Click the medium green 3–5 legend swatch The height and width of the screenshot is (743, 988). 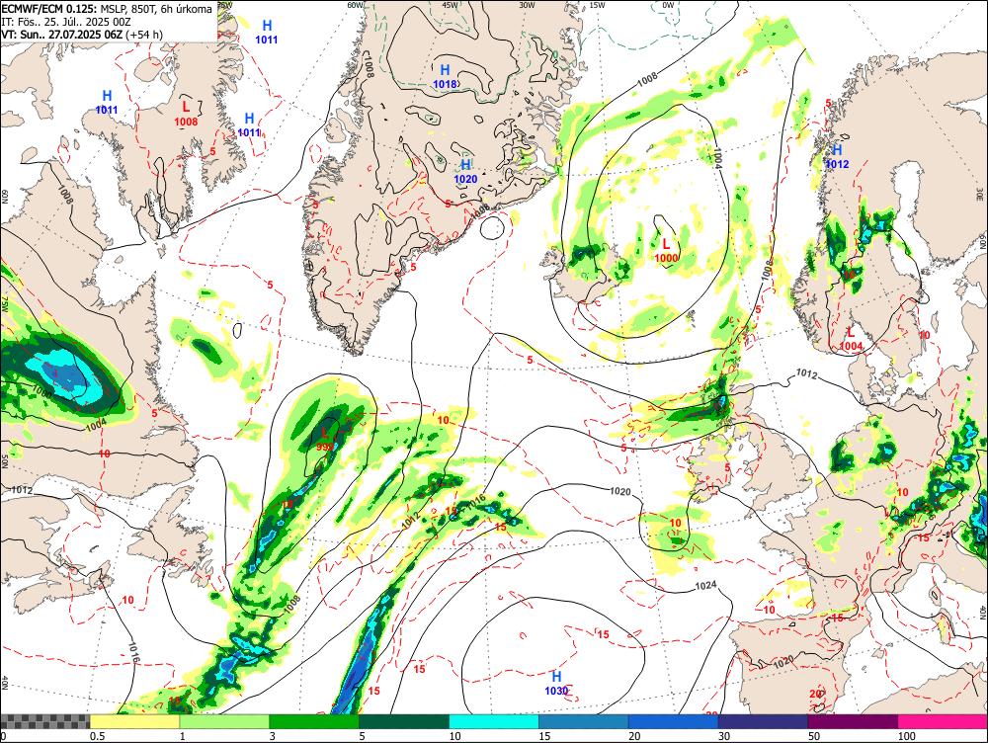[314, 721]
